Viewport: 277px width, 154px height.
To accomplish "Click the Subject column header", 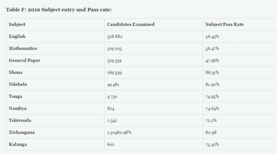I will click(x=17, y=24).
